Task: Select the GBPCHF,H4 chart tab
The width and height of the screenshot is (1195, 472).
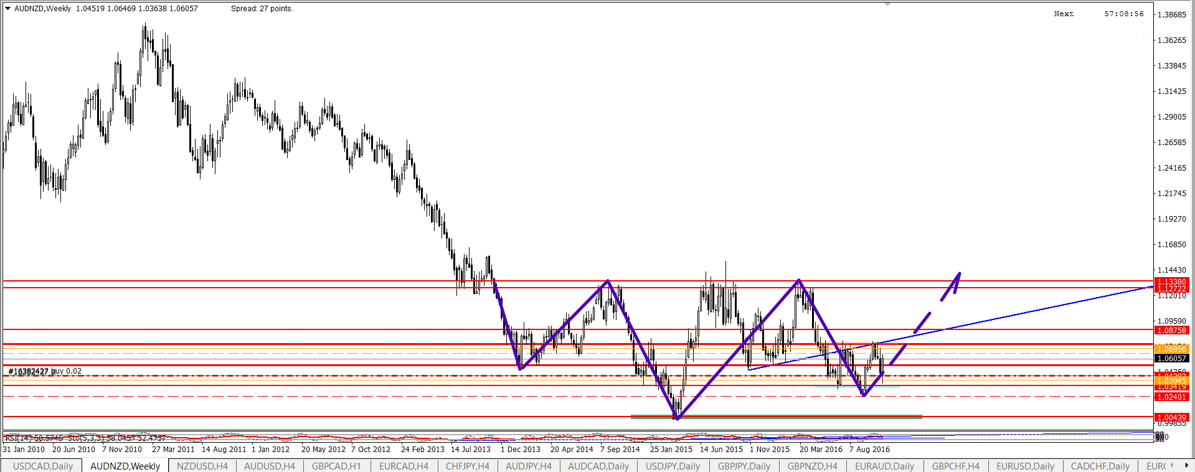Action: click(x=956, y=466)
